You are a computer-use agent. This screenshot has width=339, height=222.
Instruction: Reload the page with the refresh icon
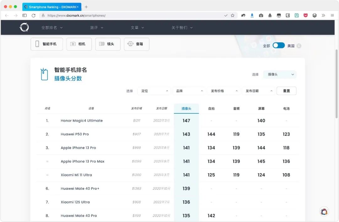click(34, 16)
